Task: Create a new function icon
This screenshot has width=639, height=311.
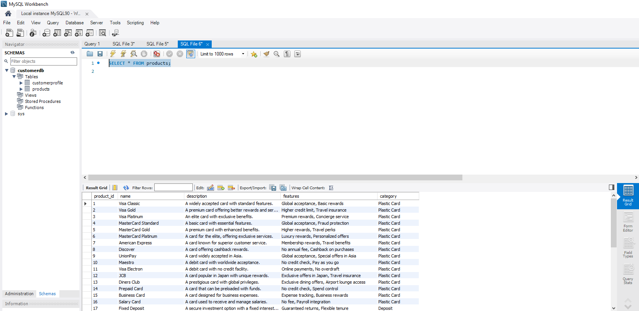Action: tap(89, 33)
